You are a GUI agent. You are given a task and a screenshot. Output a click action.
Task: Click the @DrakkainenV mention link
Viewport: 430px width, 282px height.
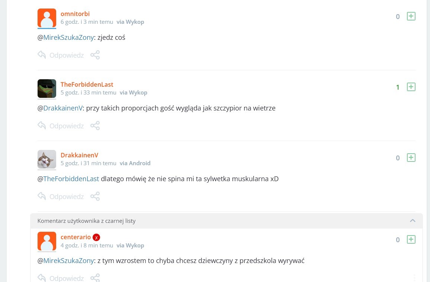tap(63, 108)
